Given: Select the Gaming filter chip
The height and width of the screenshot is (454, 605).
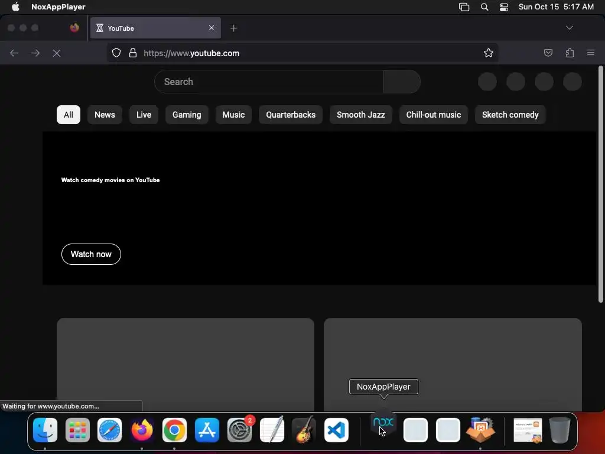Looking at the screenshot, I should coord(187,115).
